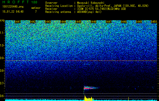Click the 0.8 kHz axis label
Image resolution: width=159 pixels, height=101 pixels.
pos(2,71)
